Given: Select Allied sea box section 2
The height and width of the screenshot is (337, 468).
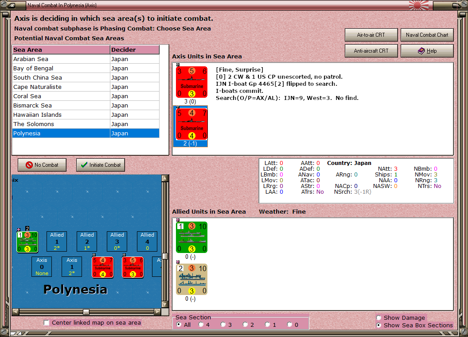Looking at the screenshot, I should [87, 241].
